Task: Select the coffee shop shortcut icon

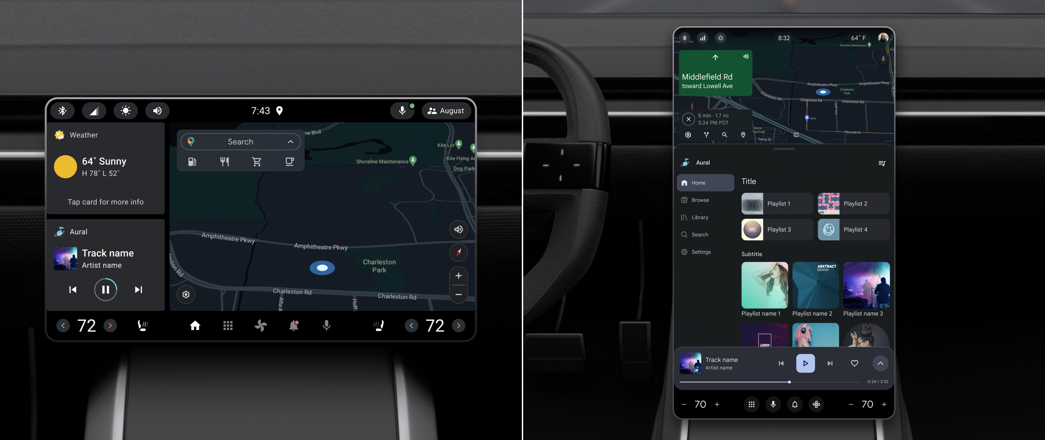Action: click(x=288, y=161)
